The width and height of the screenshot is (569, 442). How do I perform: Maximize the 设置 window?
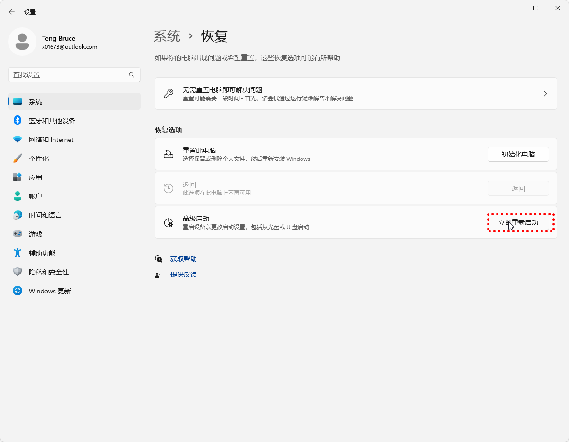coord(536,8)
